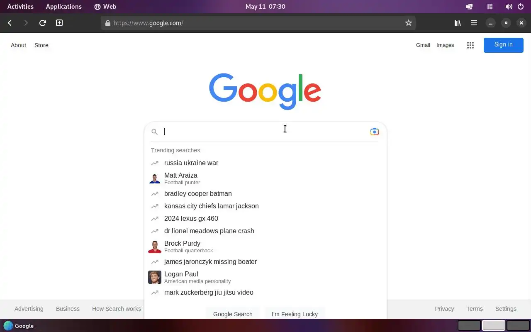The width and height of the screenshot is (531, 332).
Task: Open the Applications menu
Action: point(64,7)
